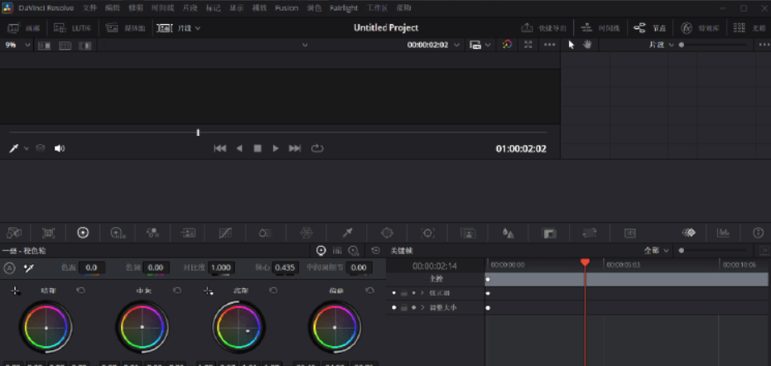Expand the 调整大小 keyframe track
Screen dimensions: 771x366
pos(422,307)
